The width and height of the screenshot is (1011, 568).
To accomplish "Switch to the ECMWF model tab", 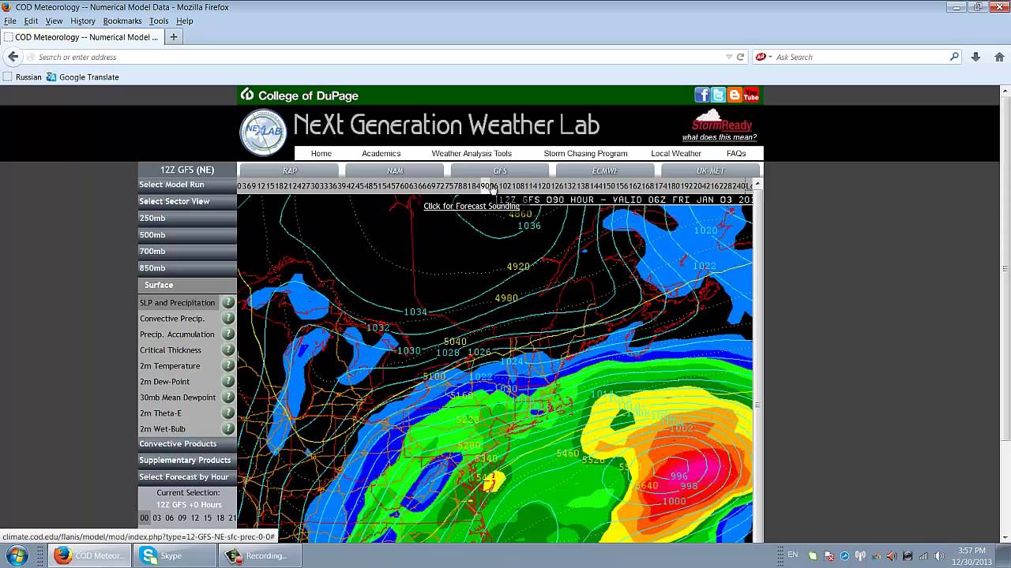I will coord(605,170).
